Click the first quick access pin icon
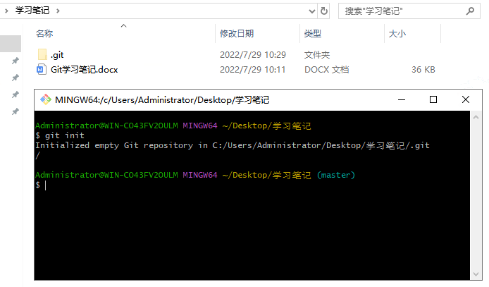The width and height of the screenshot is (489, 287). [15, 61]
